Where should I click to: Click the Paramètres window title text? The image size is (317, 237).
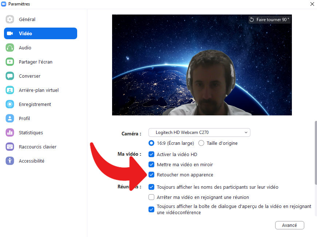click(x=19, y=4)
